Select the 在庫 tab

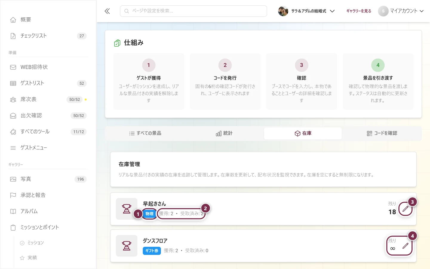(x=303, y=134)
